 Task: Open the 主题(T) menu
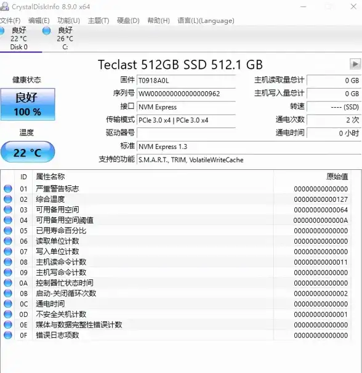coord(99,21)
